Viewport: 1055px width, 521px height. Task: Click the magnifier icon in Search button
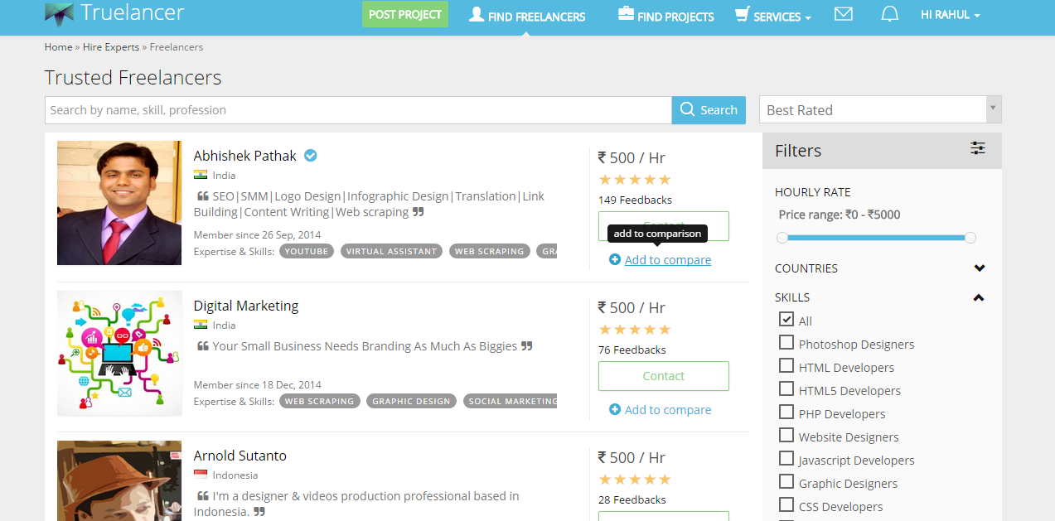click(x=688, y=109)
